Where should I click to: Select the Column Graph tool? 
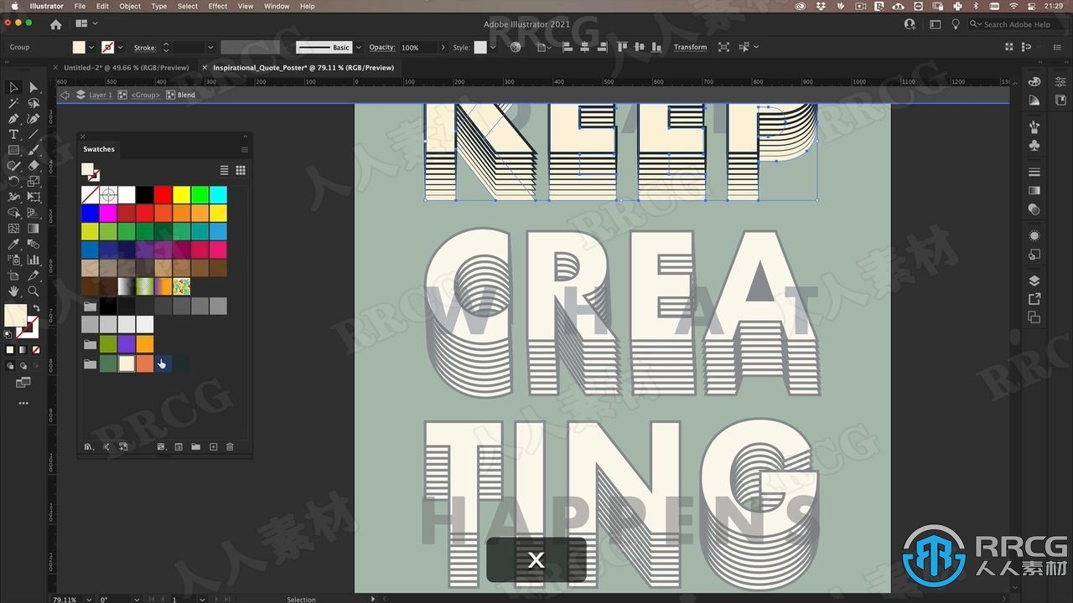tap(34, 260)
